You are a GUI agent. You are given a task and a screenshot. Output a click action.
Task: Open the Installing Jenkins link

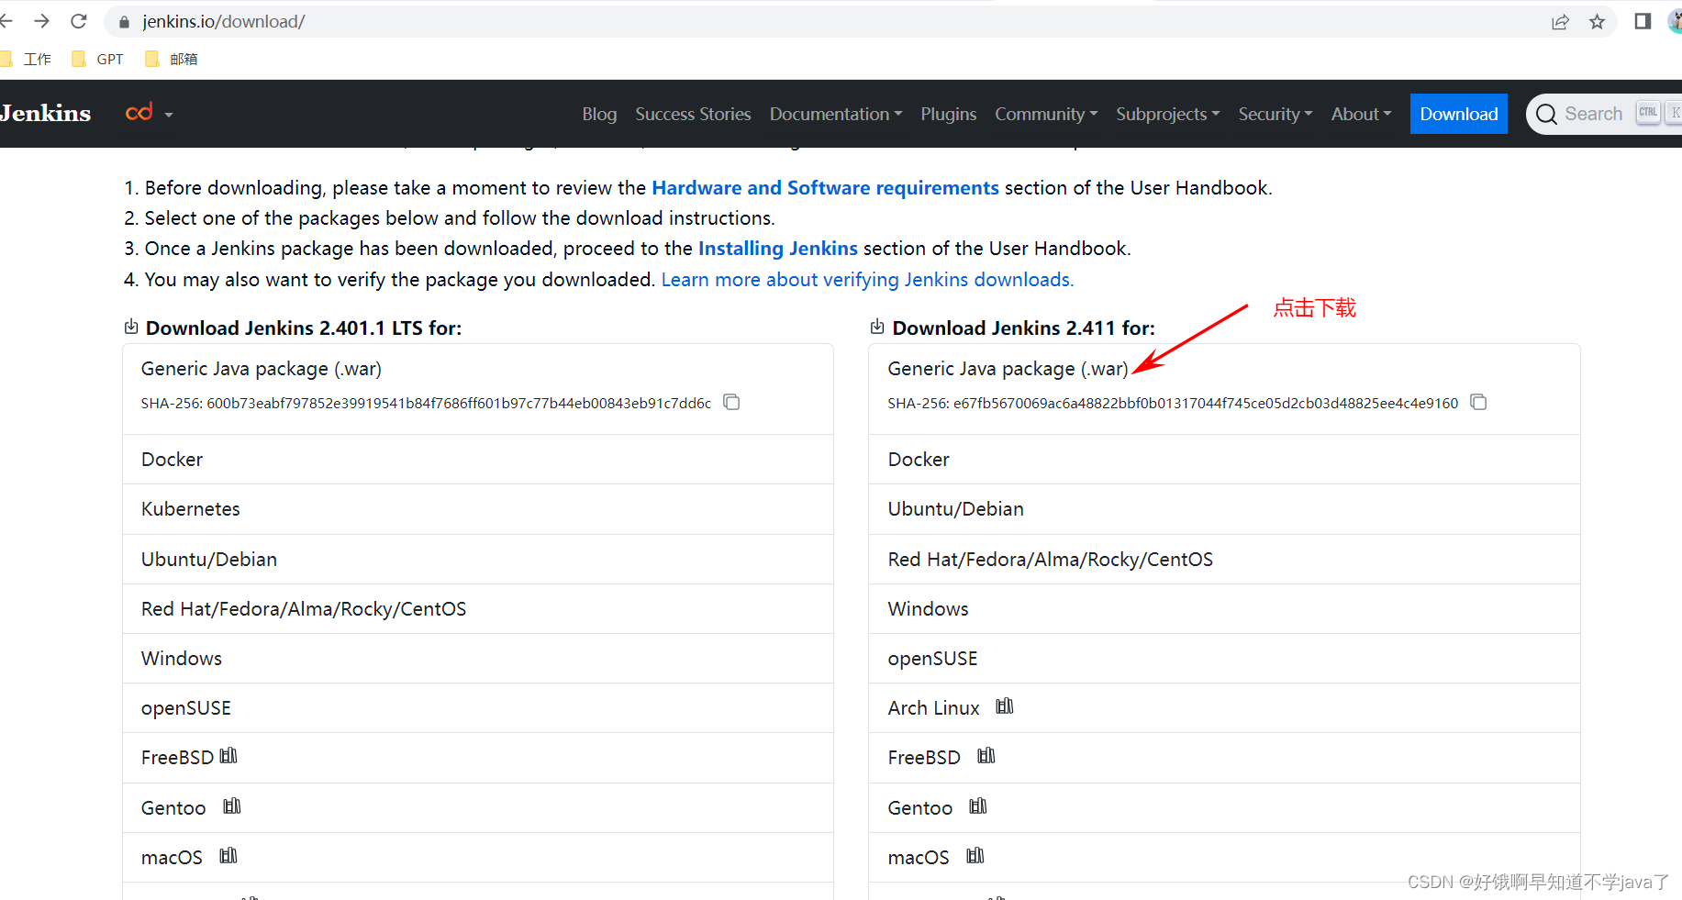778,248
